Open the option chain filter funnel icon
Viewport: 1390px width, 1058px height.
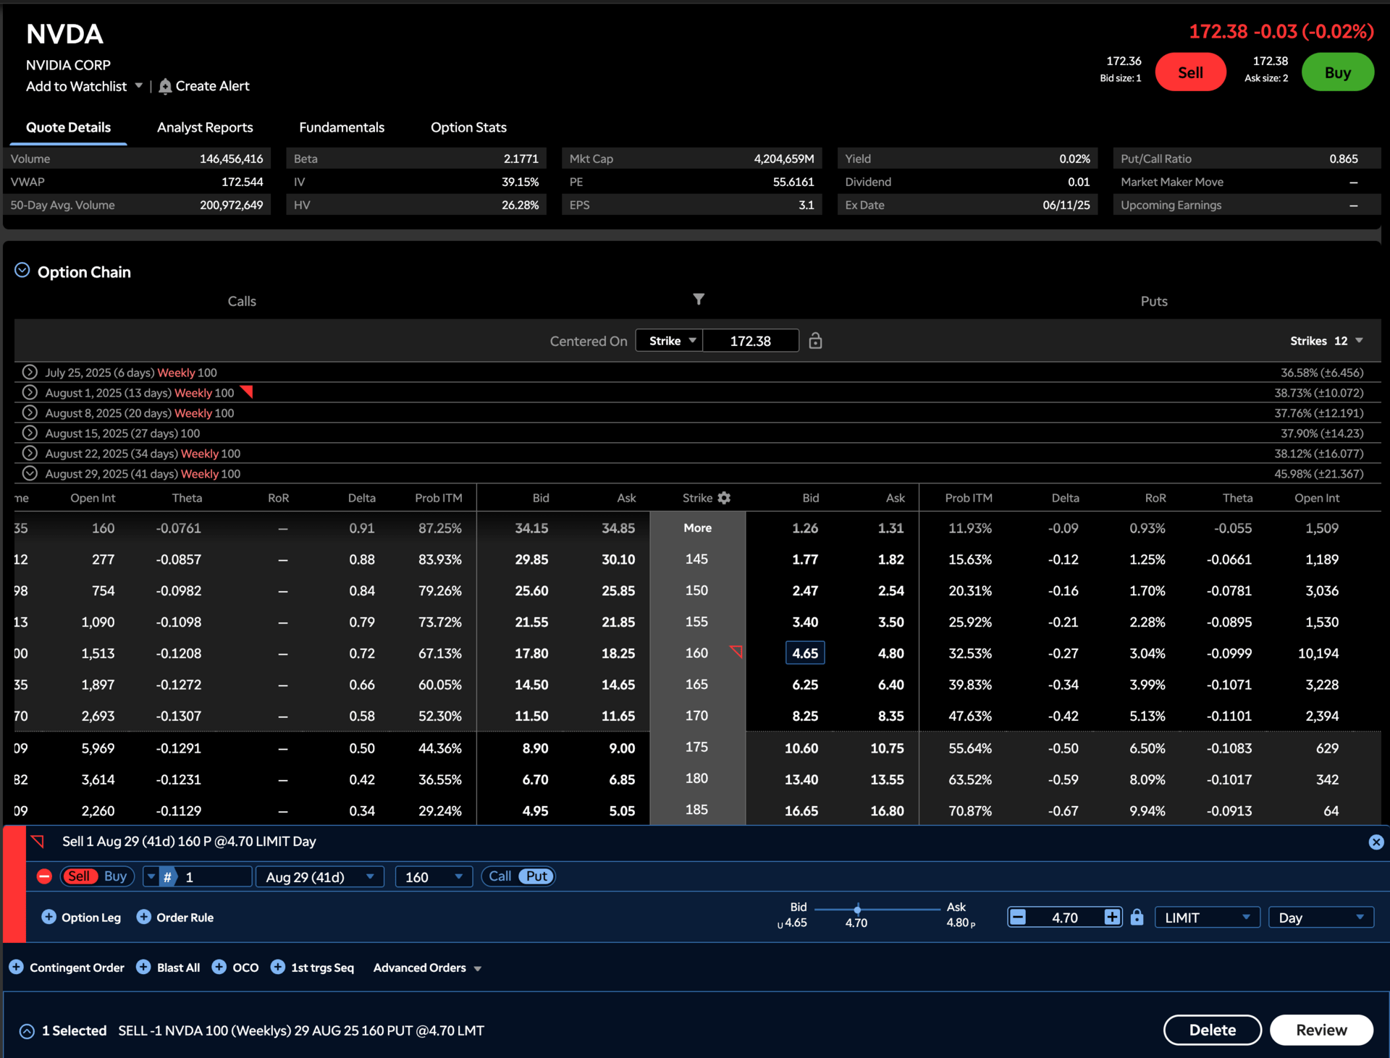(699, 299)
